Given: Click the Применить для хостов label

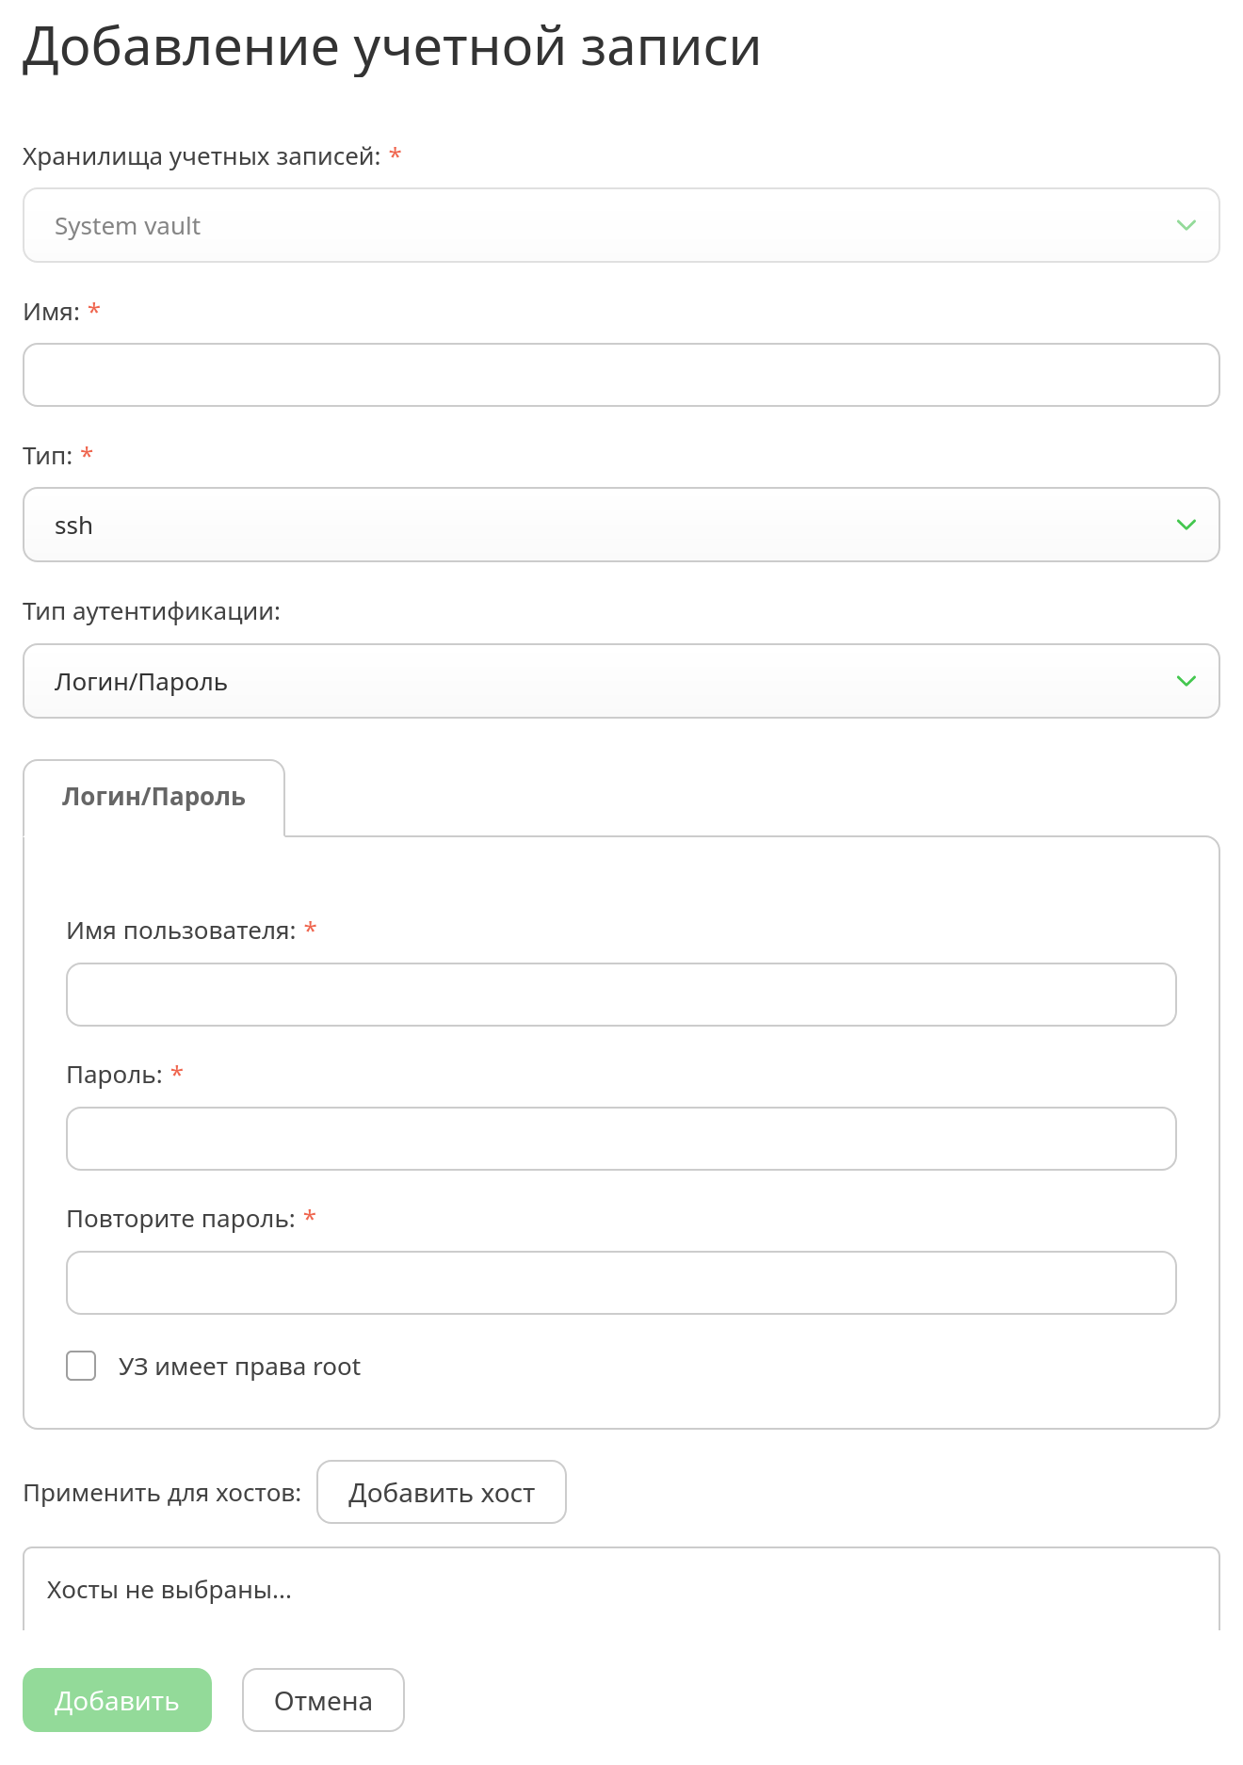Looking at the screenshot, I should tap(162, 1493).
